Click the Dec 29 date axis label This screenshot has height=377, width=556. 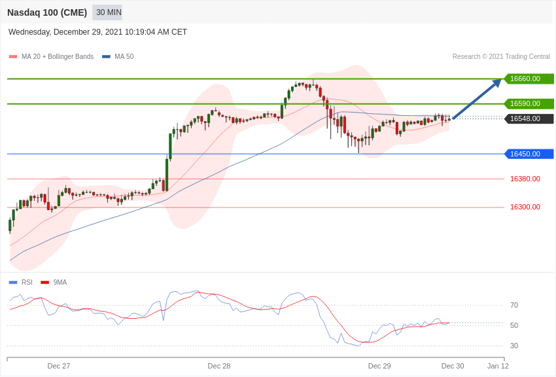[x=379, y=366]
